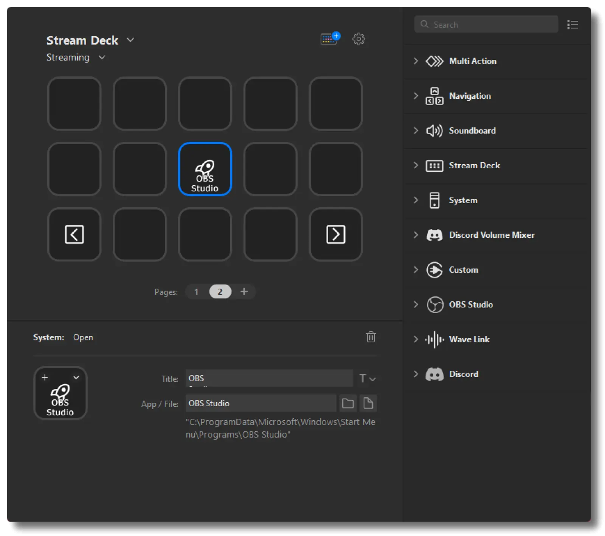
Task: Click the Navigation category icon
Action: point(434,96)
